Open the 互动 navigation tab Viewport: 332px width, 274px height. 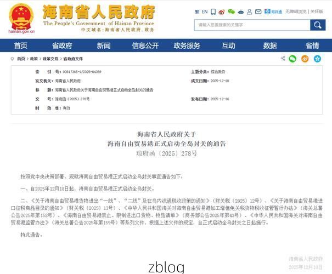tap(228, 45)
